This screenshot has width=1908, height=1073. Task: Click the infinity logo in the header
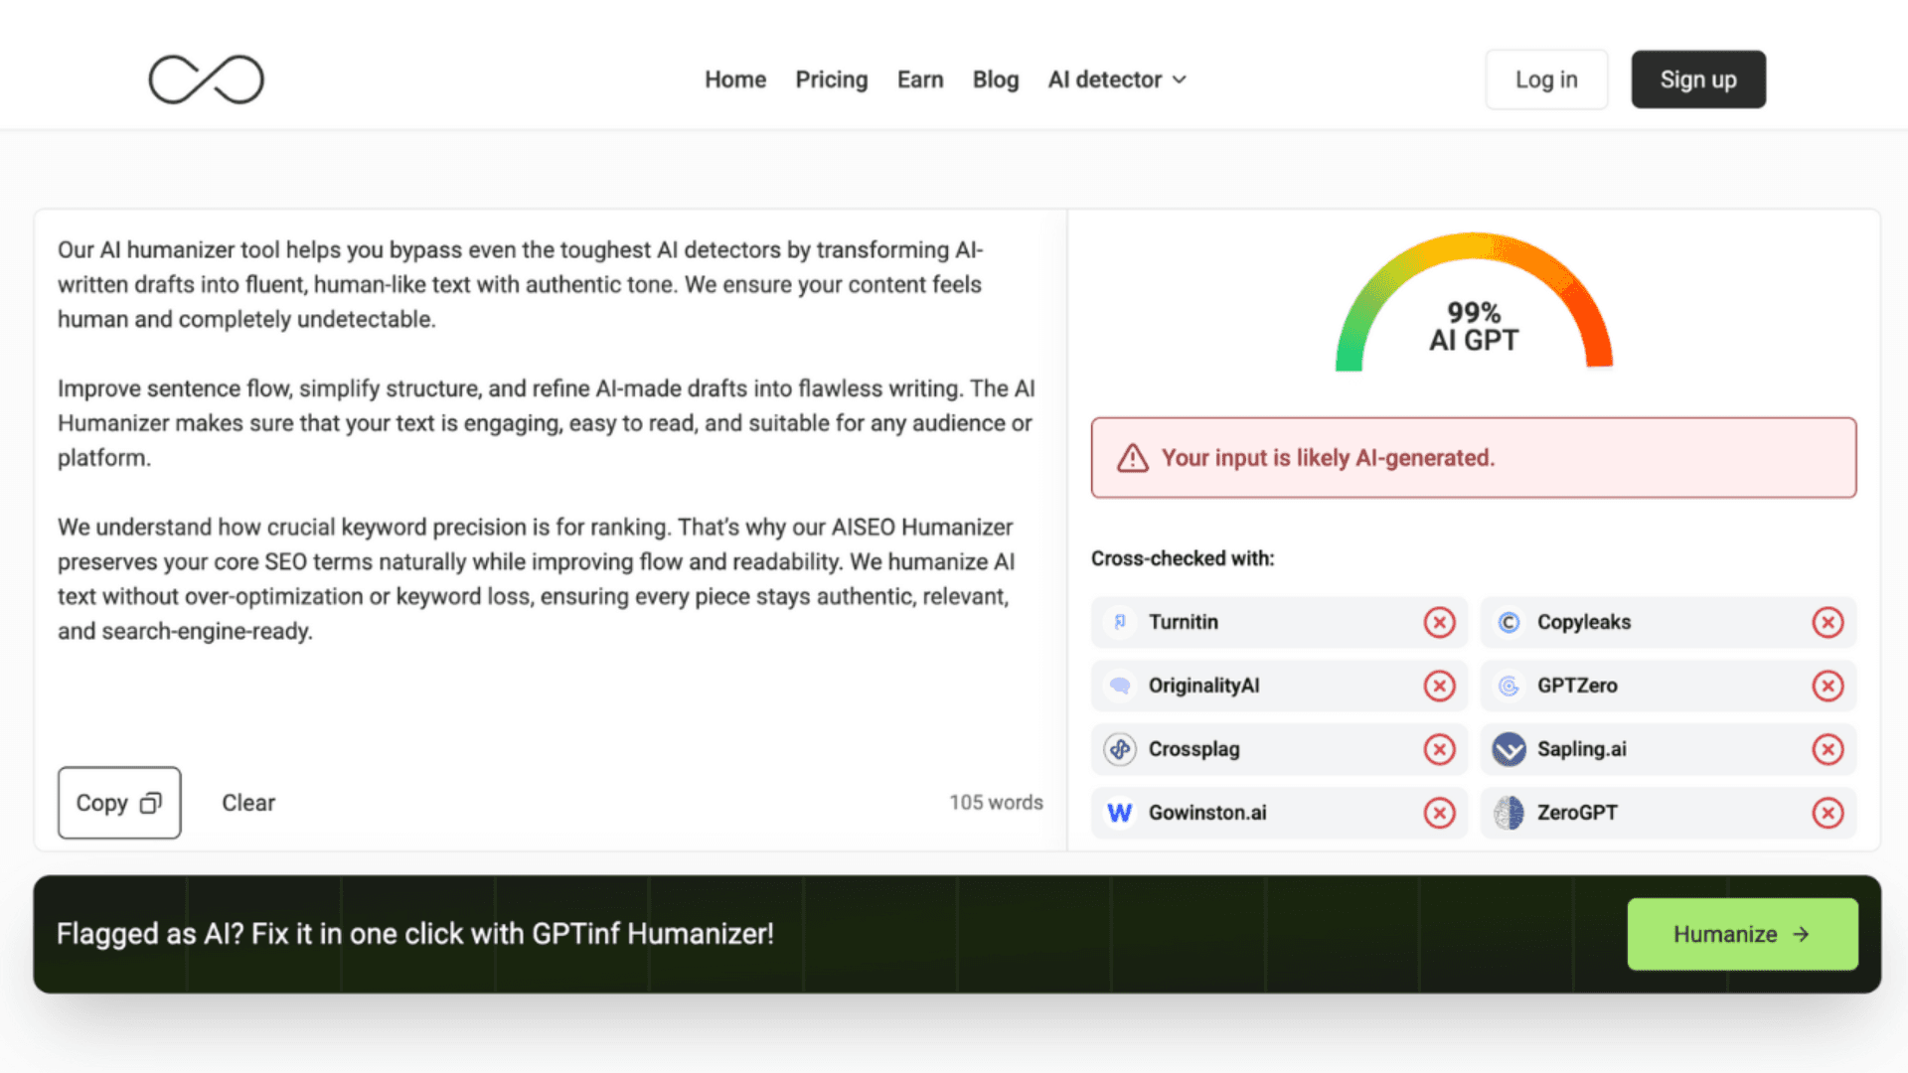click(x=206, y=79)
